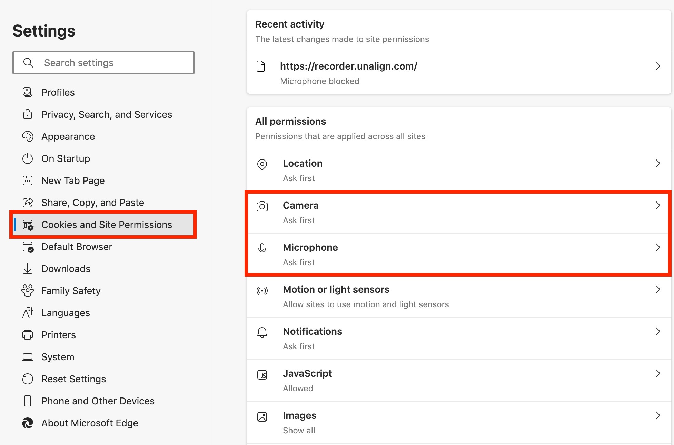Viewport: 674px width, 445px height.
Task: Click the System laptop icon
Action: click(x=28, y=357)
